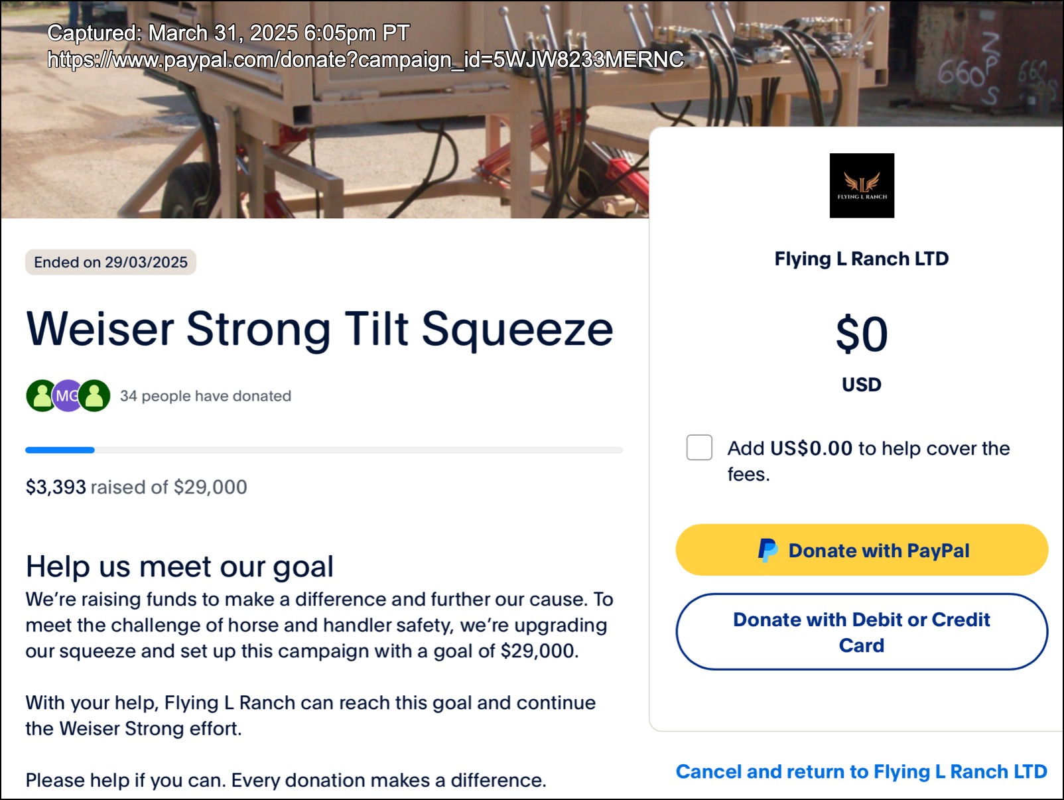Click the purple MC donor avatar

tap(67, 396)
